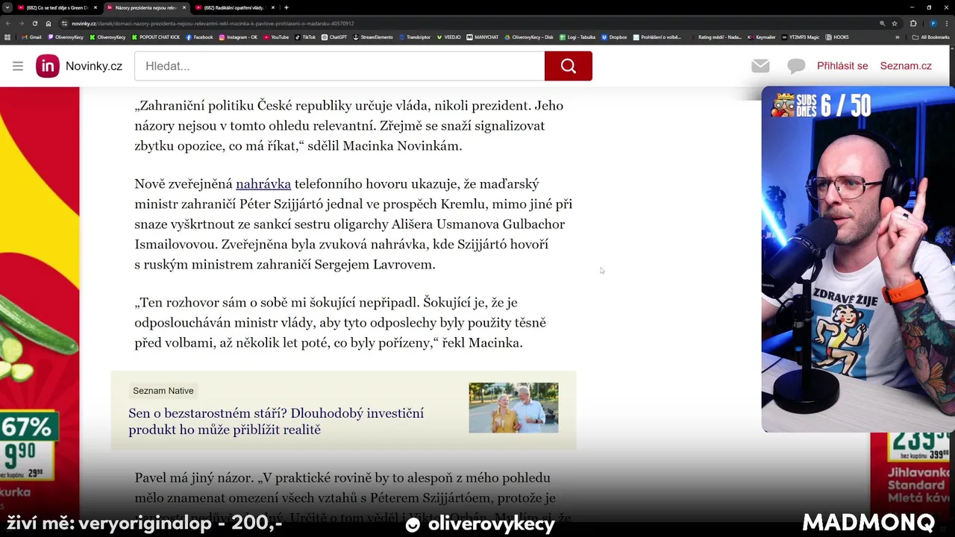Open the Seznam mail envelope icon
Viewport: 955px width, 537px height.
tap(760, 66)
